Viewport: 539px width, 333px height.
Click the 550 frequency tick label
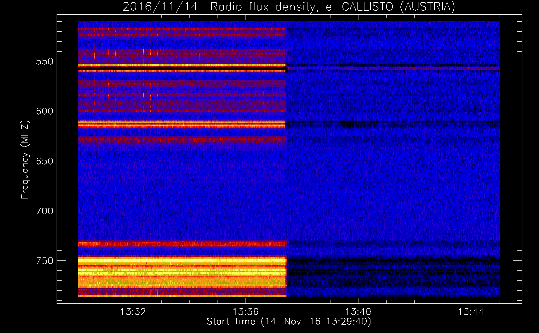pyautogui.click(x=45, y=61)
